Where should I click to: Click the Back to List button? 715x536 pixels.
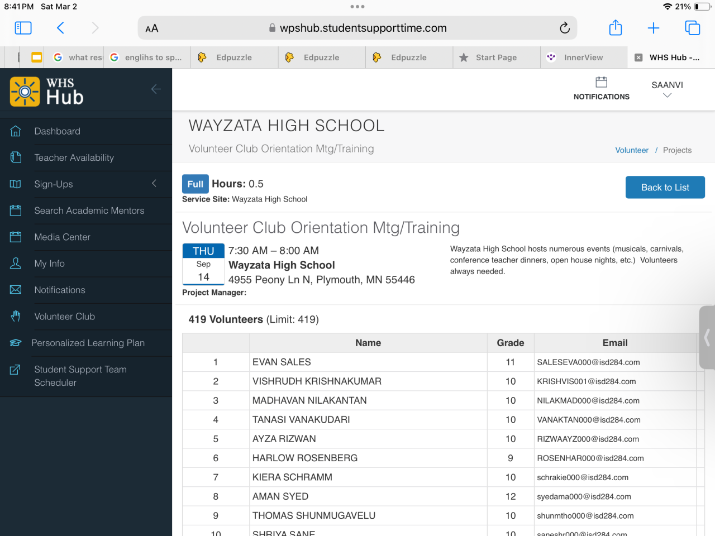665,188
